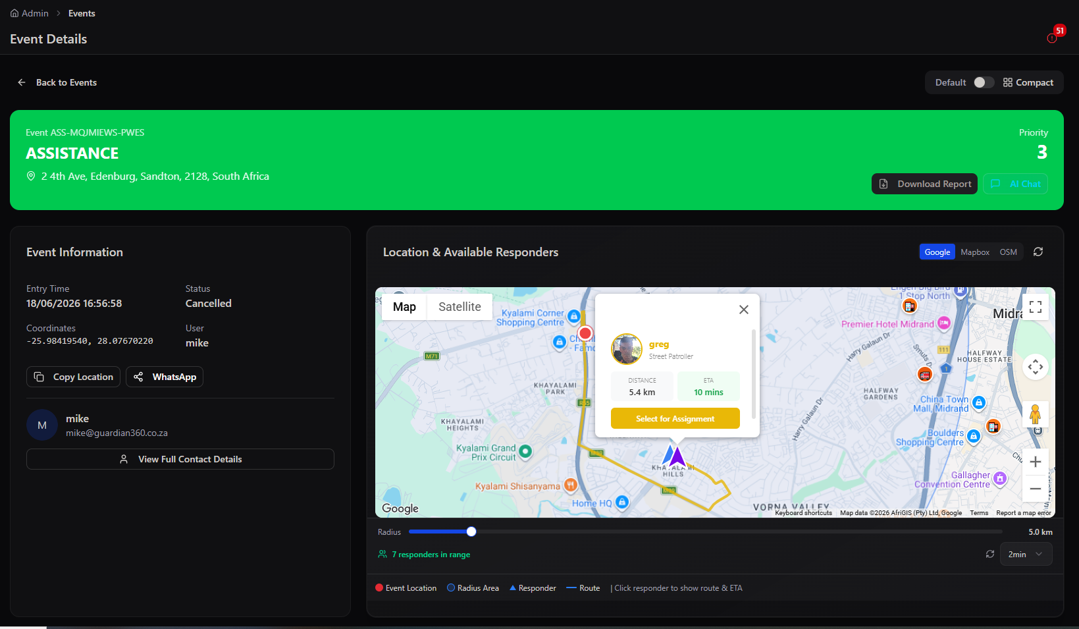Select the Compact layout option
The image size is (1079, 629).
[1028, 82]
